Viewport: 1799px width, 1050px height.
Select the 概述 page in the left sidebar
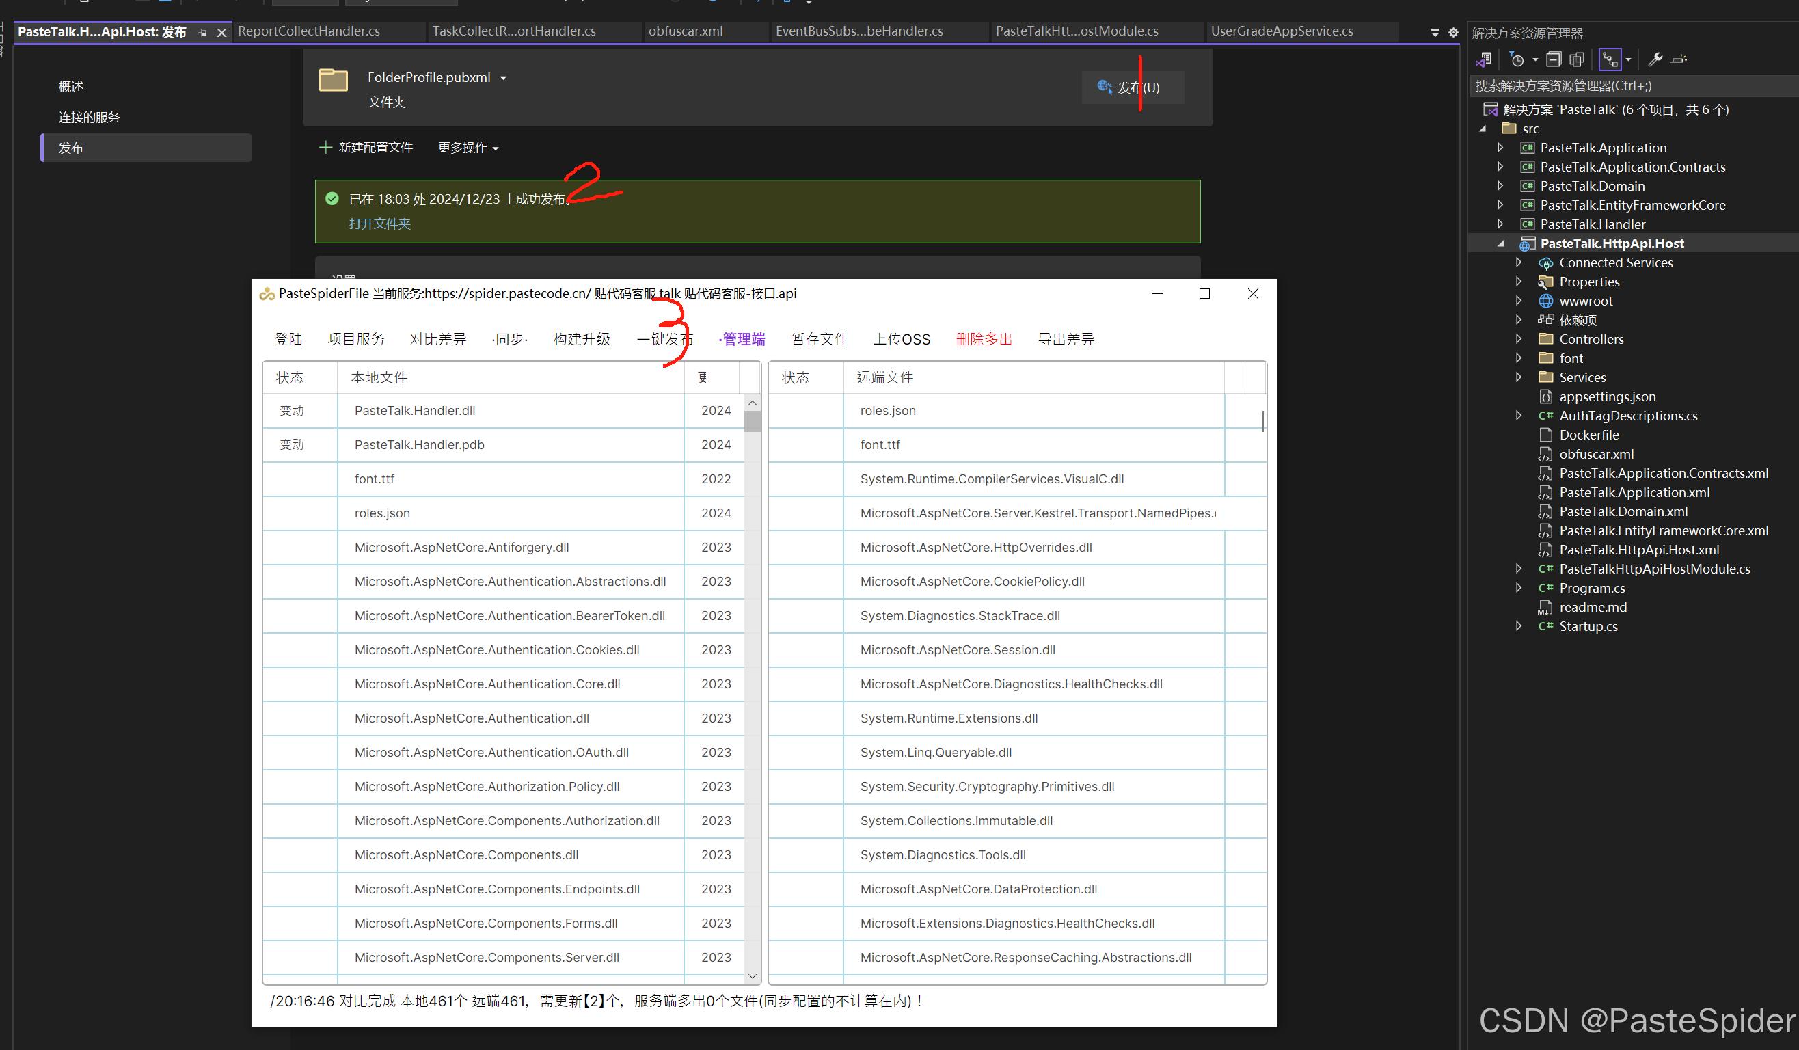coord(71,86)
